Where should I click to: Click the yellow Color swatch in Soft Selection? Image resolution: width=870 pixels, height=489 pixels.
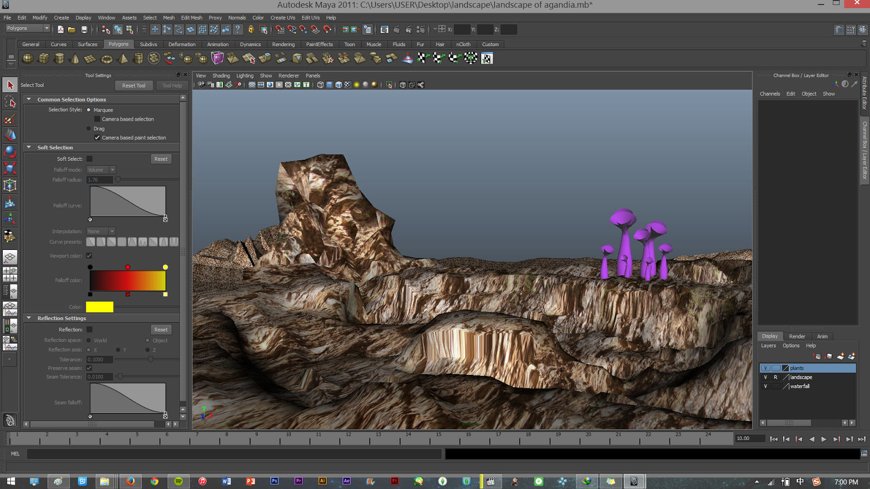click(x=99, y=307)
